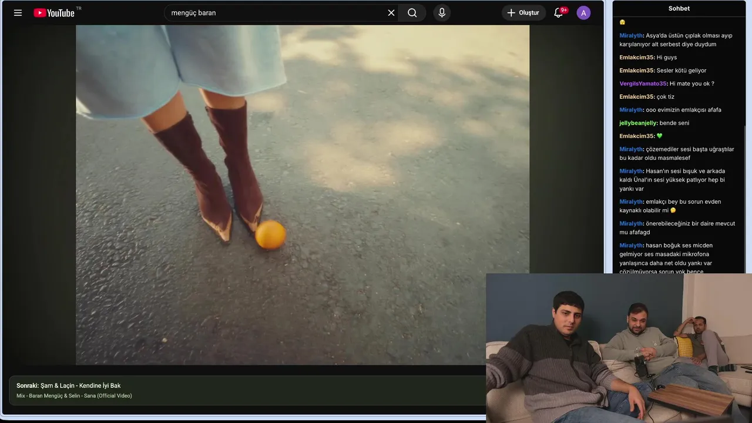Click the music video player area
Viewport: 752px width, 423px height.
coord(303,194)
